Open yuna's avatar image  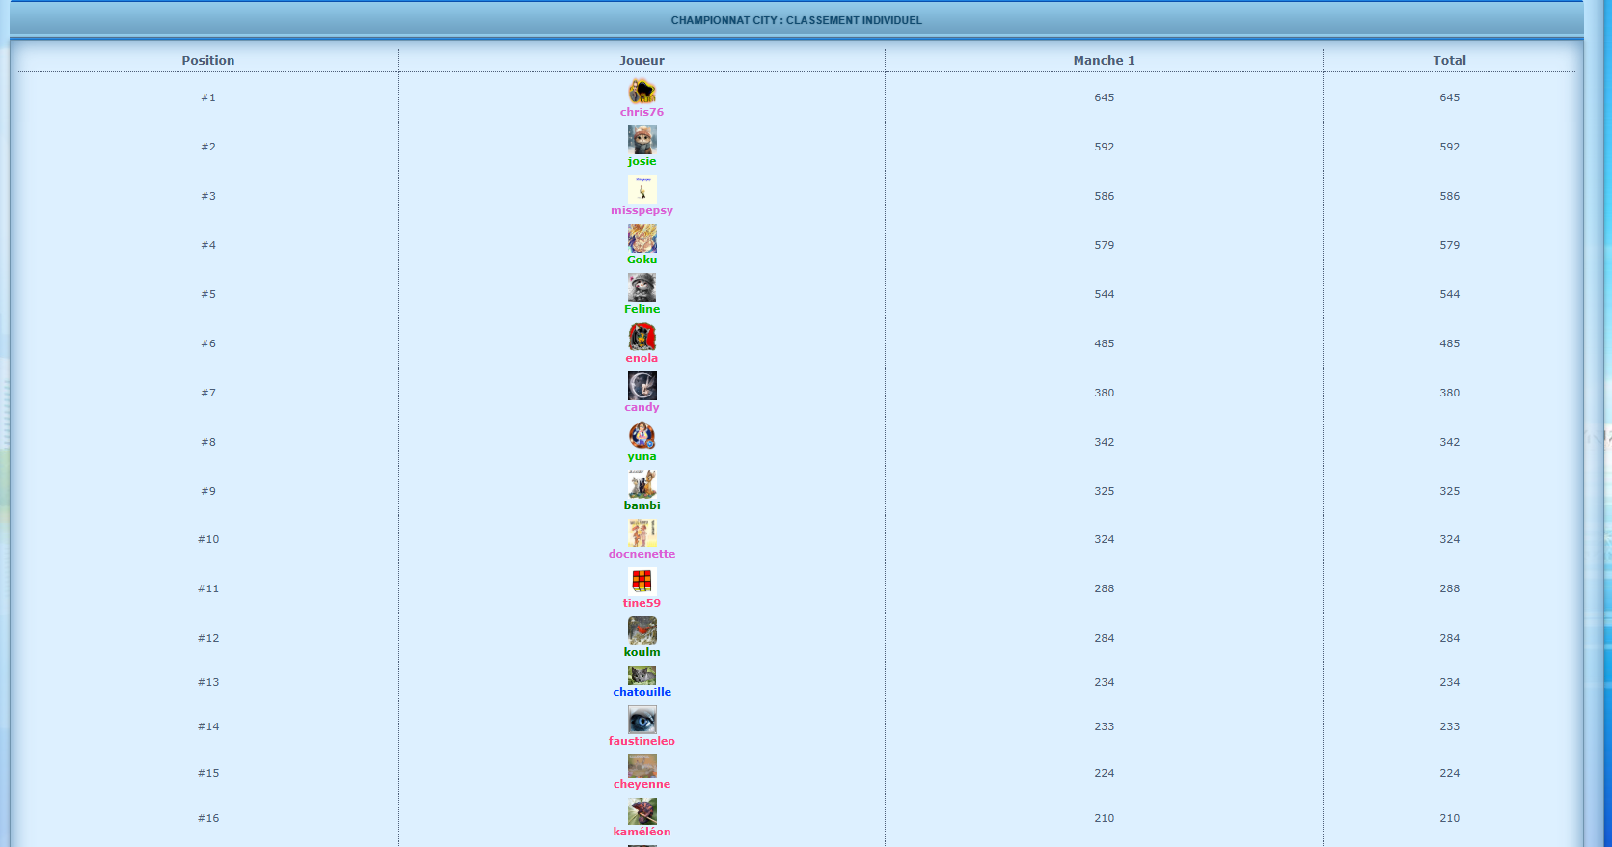(642, 436)
